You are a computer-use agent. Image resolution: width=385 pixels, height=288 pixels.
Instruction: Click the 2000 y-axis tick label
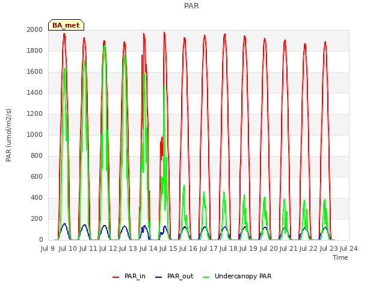tap(35, 29)
